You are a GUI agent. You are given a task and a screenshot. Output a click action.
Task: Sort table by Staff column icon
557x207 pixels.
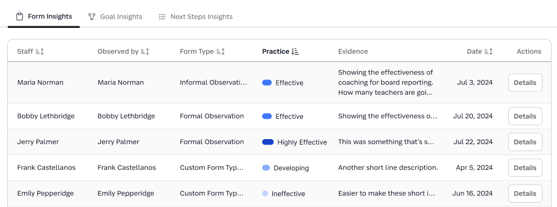tap(40, 51)
